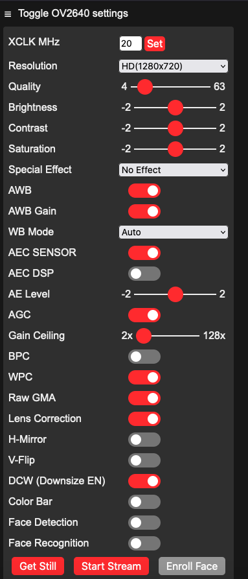Focus the XCLK MHz input field
This screenshot has width=248, height=579.
click(x=130, y=43)
